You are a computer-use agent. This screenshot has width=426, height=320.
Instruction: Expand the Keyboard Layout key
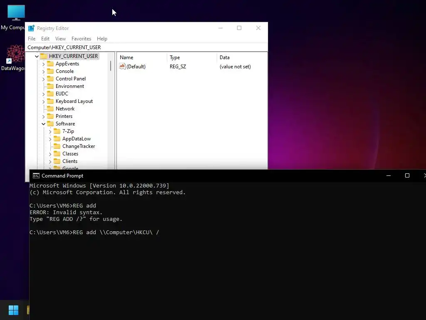point(43,102)
